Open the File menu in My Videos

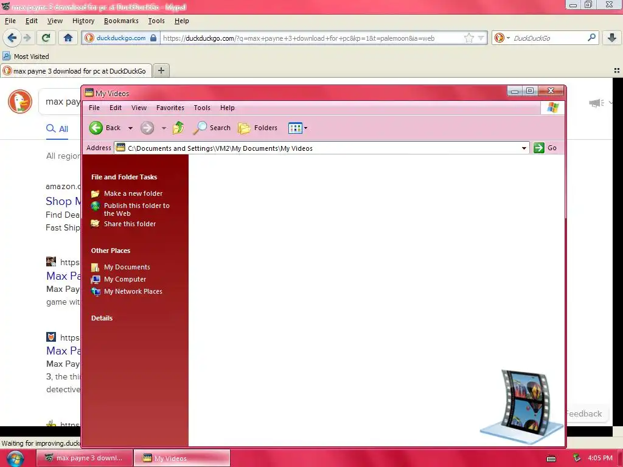tap(94, 108)
